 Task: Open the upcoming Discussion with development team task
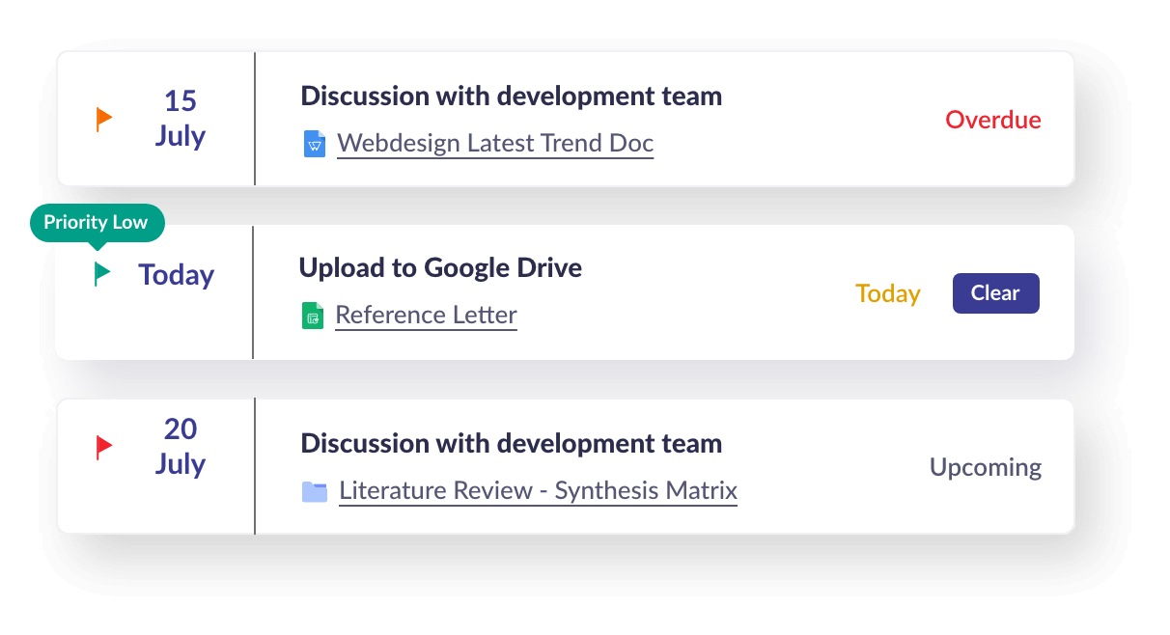click(511, 444)
